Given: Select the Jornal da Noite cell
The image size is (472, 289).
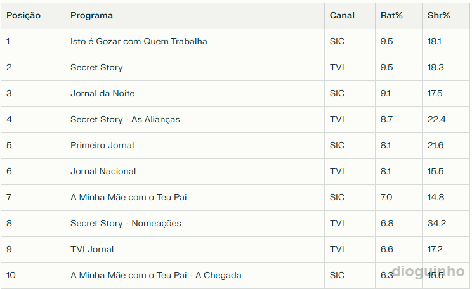Looking at the screenshot, I should (x=102, y=93).
